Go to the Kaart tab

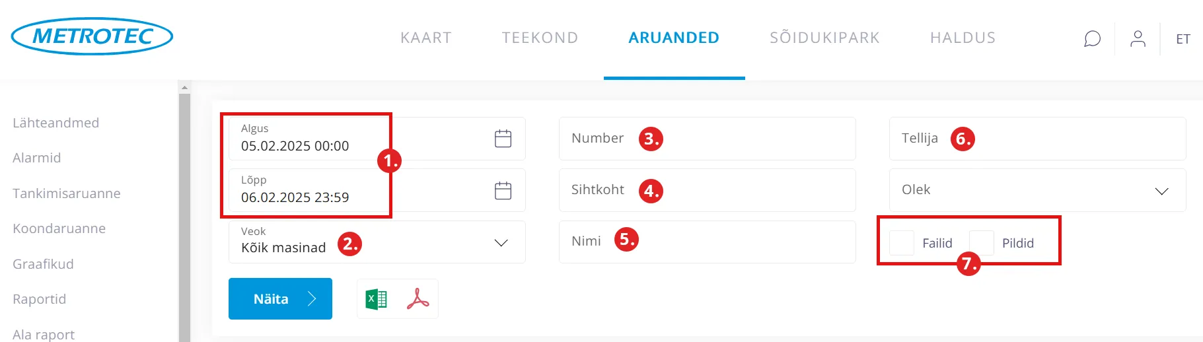426,38
